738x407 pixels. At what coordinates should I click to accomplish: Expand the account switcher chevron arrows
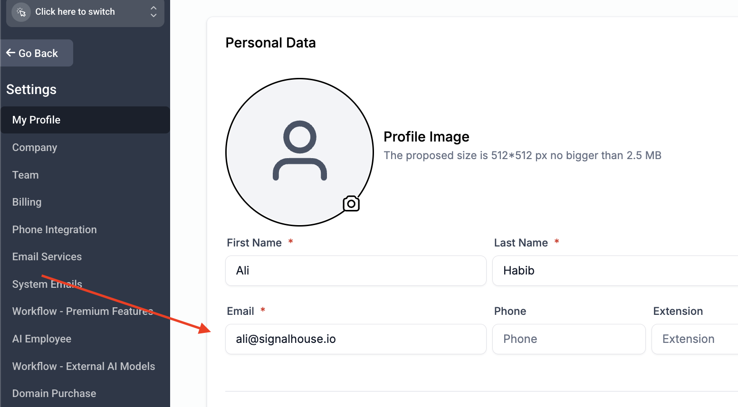coord(153,12)
